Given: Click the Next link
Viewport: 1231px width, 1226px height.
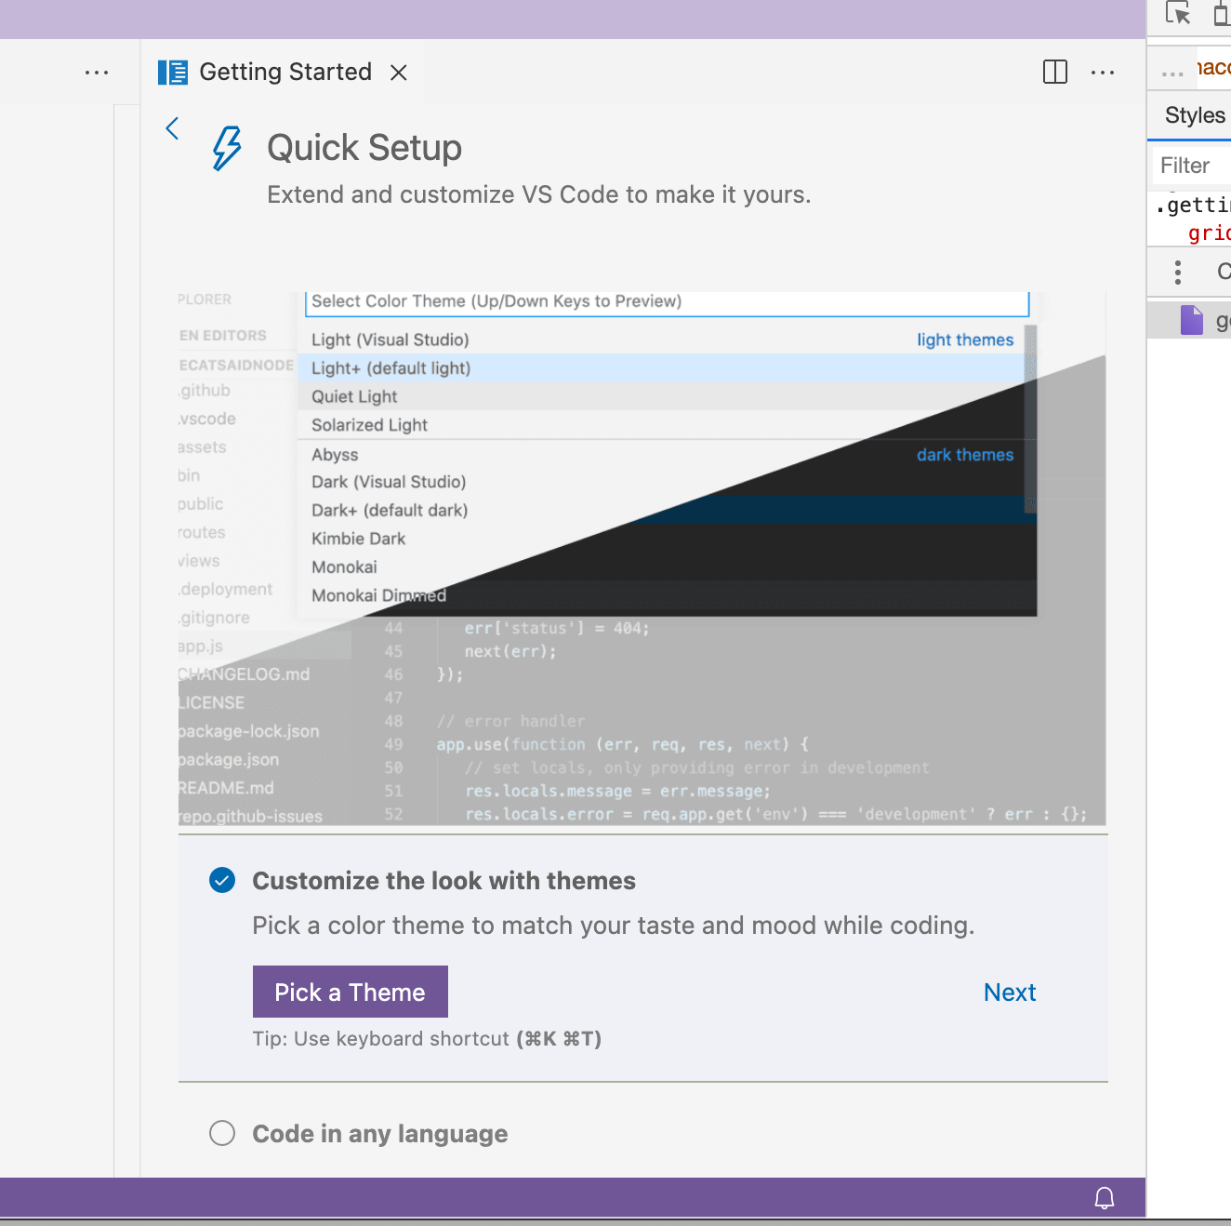Looking at the screenshot, I should (x=1009, y=992).
